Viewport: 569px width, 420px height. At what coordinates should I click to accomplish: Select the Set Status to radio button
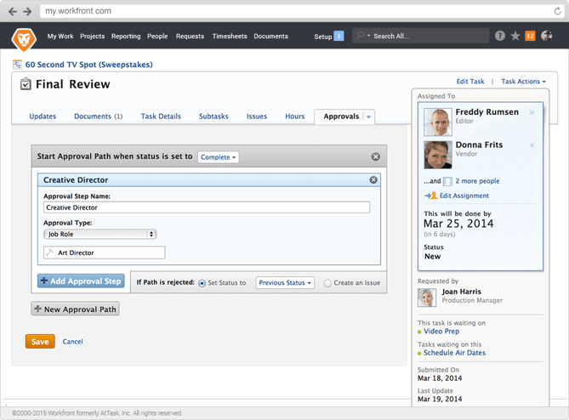[202, 283]
